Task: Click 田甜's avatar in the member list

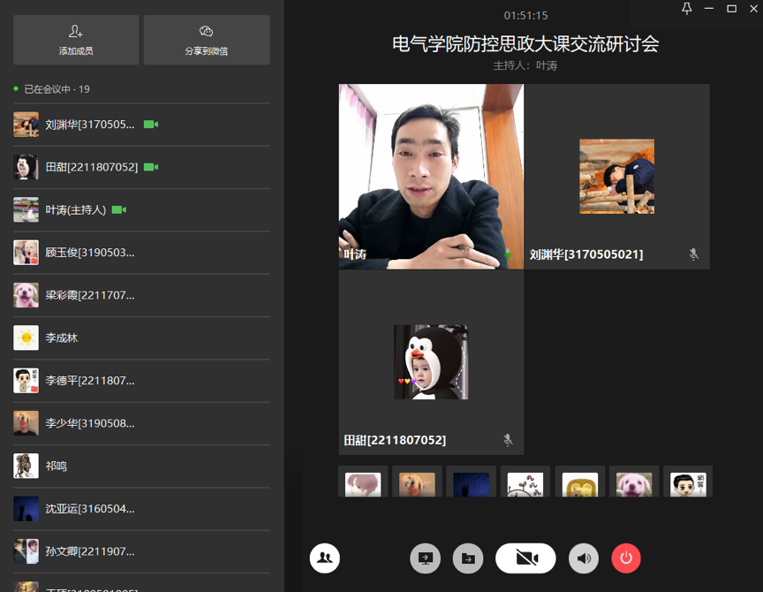Action: [x=26, y=167]
